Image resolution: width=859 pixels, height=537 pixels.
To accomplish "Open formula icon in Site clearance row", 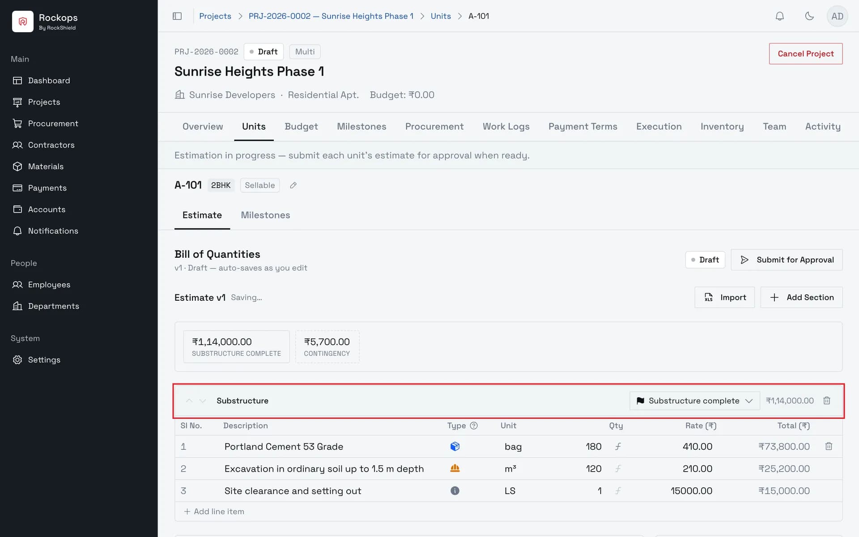I will tap(618, 490).
